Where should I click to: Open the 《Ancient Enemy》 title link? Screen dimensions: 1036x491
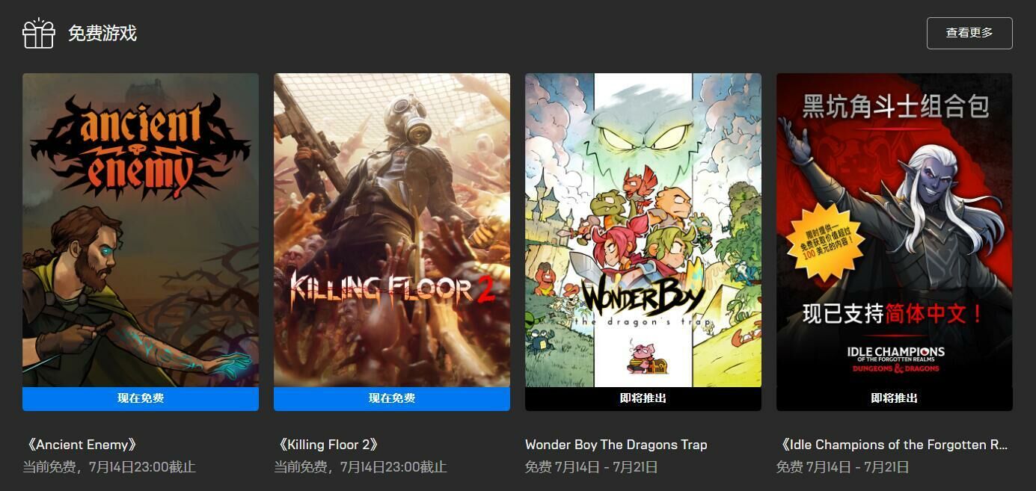[x=81, y=445]
